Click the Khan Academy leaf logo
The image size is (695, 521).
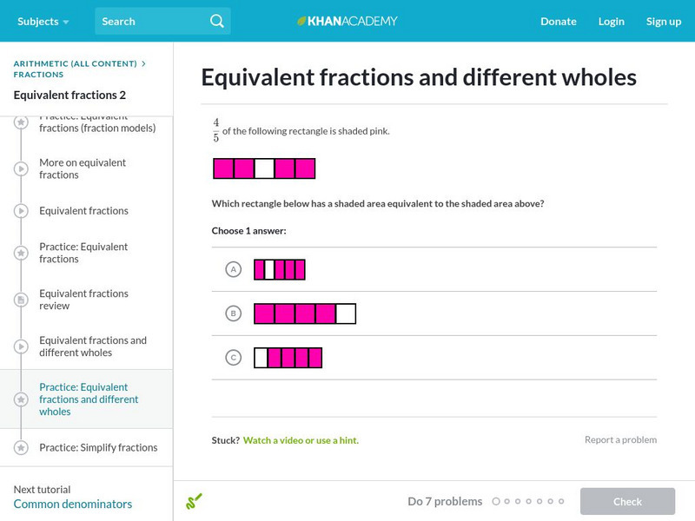click(x=301, y=21)
